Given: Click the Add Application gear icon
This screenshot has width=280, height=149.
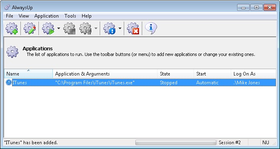Looking at the screenshot, I should pyautogui.click(x=12, y=28).
